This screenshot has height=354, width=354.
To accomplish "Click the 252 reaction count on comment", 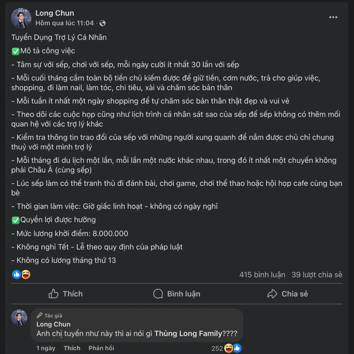I will click(217, 348).
